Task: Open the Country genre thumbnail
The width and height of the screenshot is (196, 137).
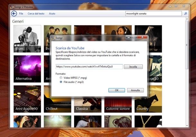Action: point(148,99)
